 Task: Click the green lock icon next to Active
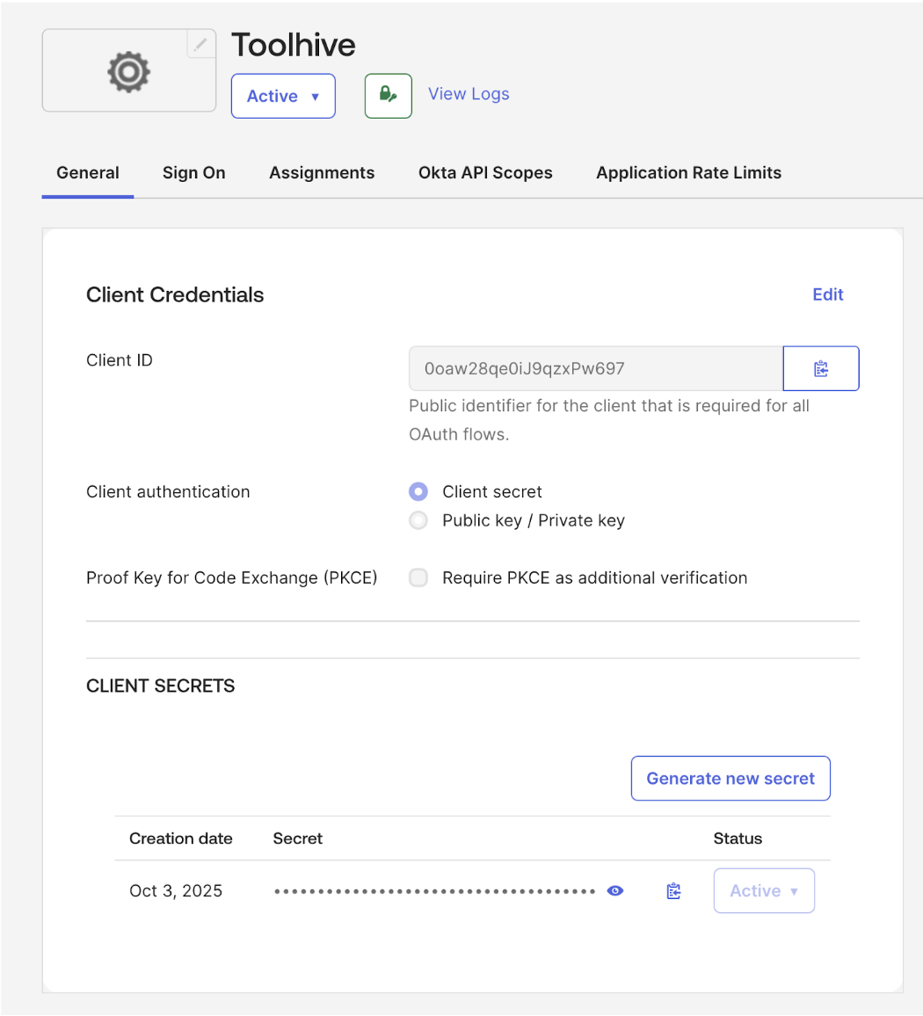(388, 96)
